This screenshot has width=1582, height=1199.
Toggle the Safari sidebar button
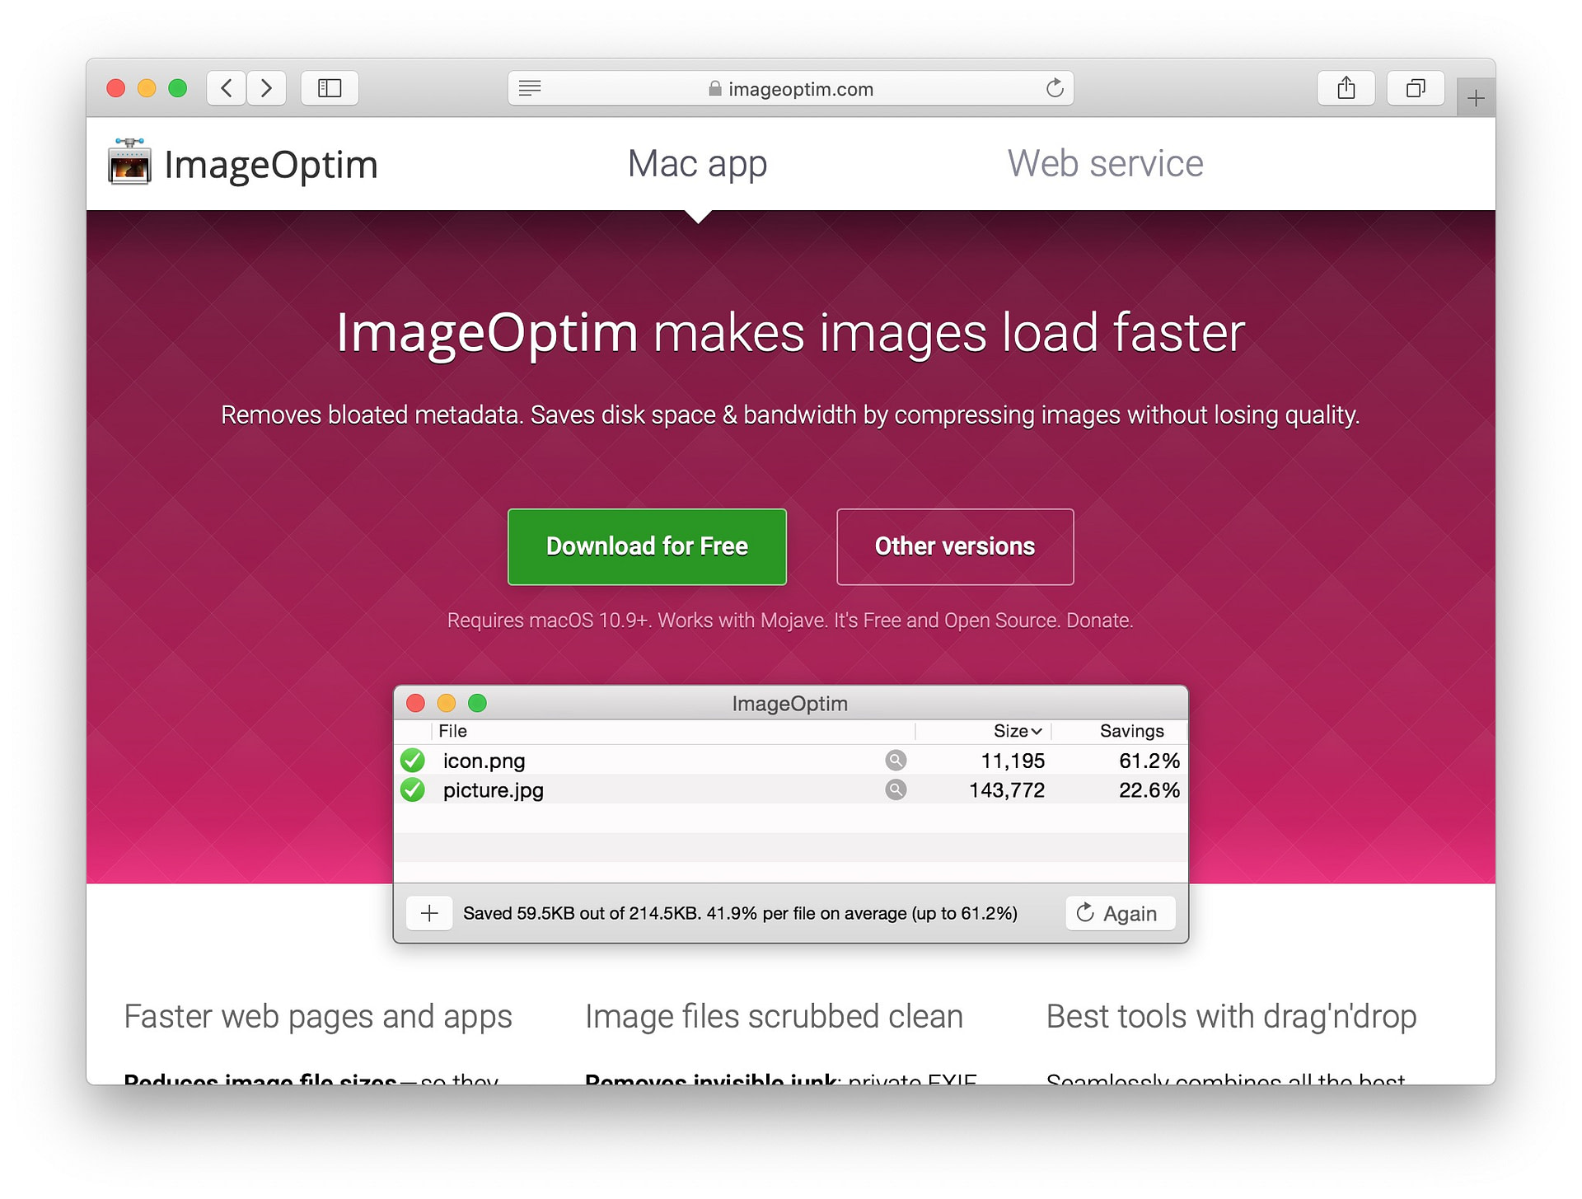pos(330,88)
